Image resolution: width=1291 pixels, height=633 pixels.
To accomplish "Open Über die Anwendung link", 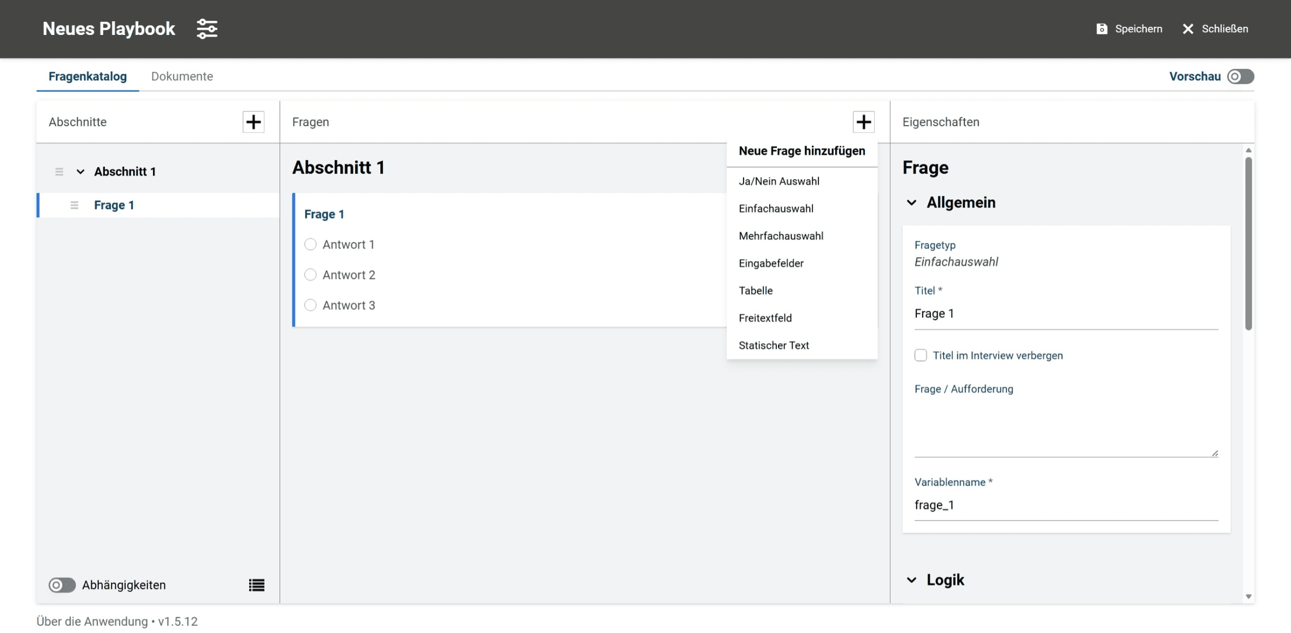I will (92, 622).
